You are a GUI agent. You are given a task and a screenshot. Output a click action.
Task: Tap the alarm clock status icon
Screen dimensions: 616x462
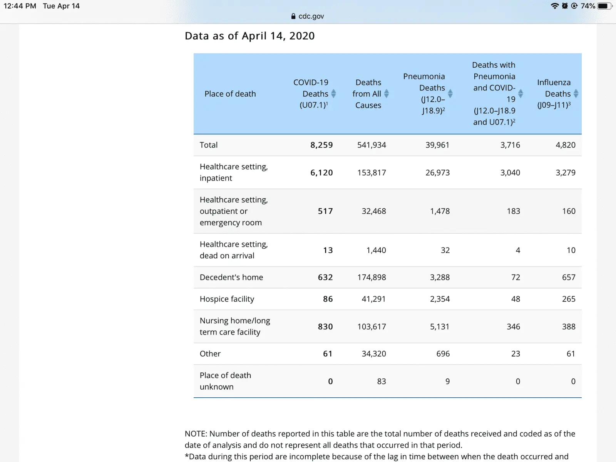pyautogui.click(x=565, y=6)
